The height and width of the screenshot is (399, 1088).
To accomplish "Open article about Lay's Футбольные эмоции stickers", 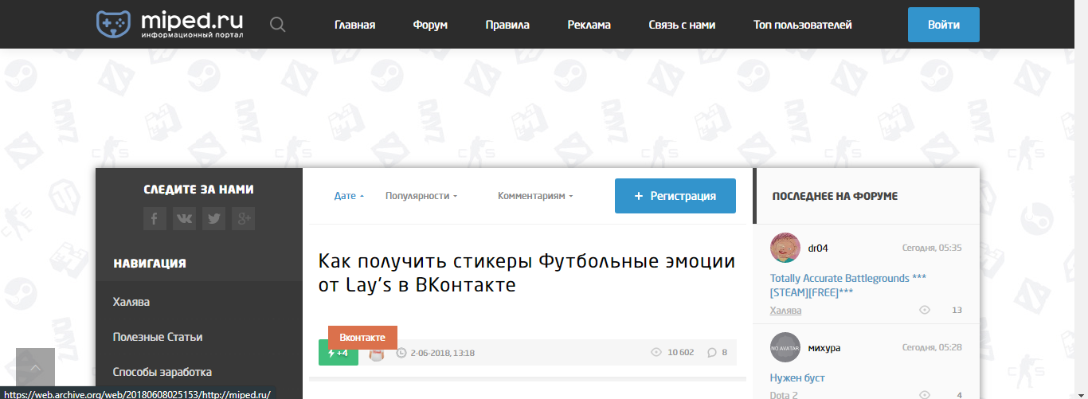I will (526, 273).
